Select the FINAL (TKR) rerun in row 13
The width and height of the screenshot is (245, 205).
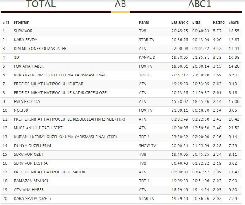coord(65,137)
